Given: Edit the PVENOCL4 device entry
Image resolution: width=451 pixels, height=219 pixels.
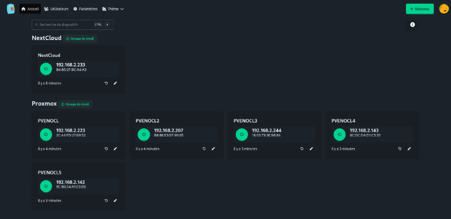Looking at the screenshot, I should point(409,149).
